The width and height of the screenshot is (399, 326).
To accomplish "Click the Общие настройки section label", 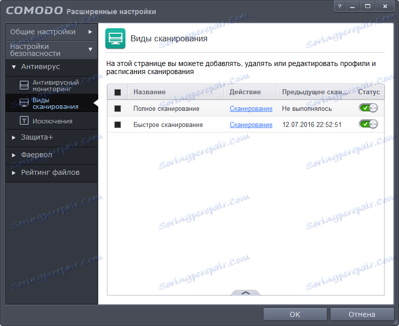I will click(43, 32).
